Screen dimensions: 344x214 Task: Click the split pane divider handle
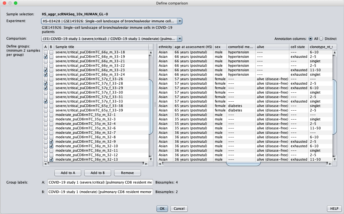155,105
